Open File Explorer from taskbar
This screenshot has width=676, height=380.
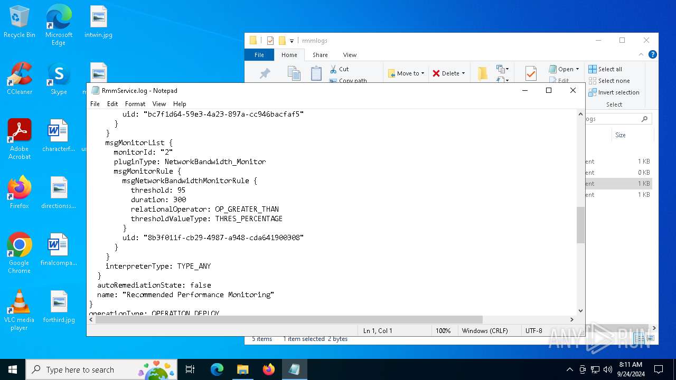pos(243,369)
